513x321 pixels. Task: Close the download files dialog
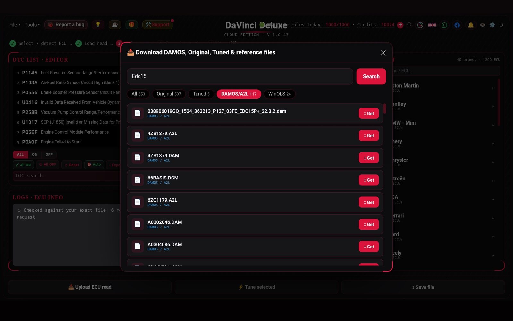pyautogui.click(x=383, y=53)
